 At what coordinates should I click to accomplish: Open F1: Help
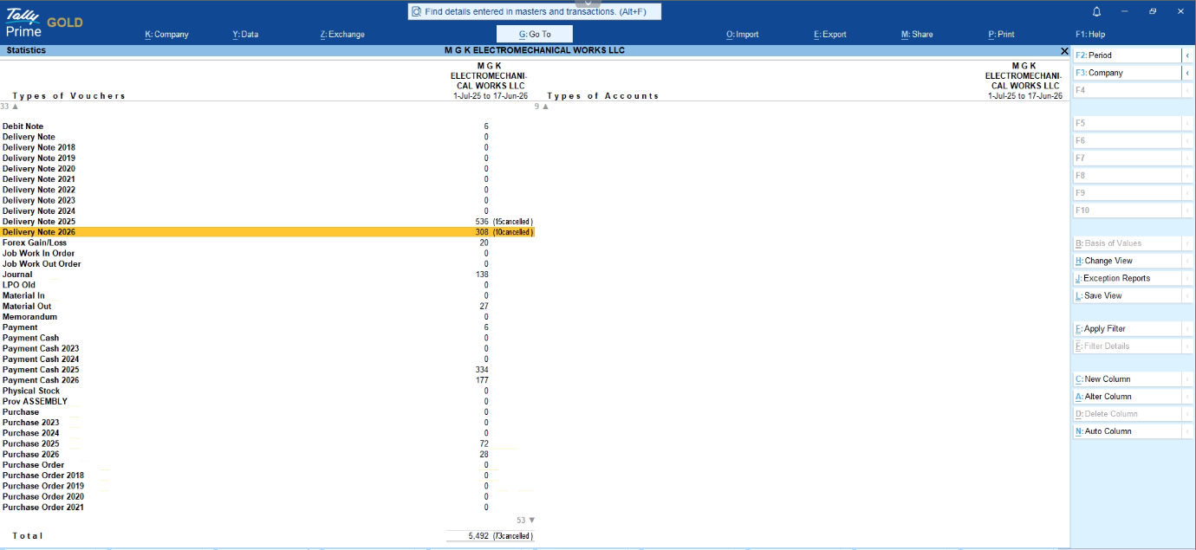click(1090, 35)
